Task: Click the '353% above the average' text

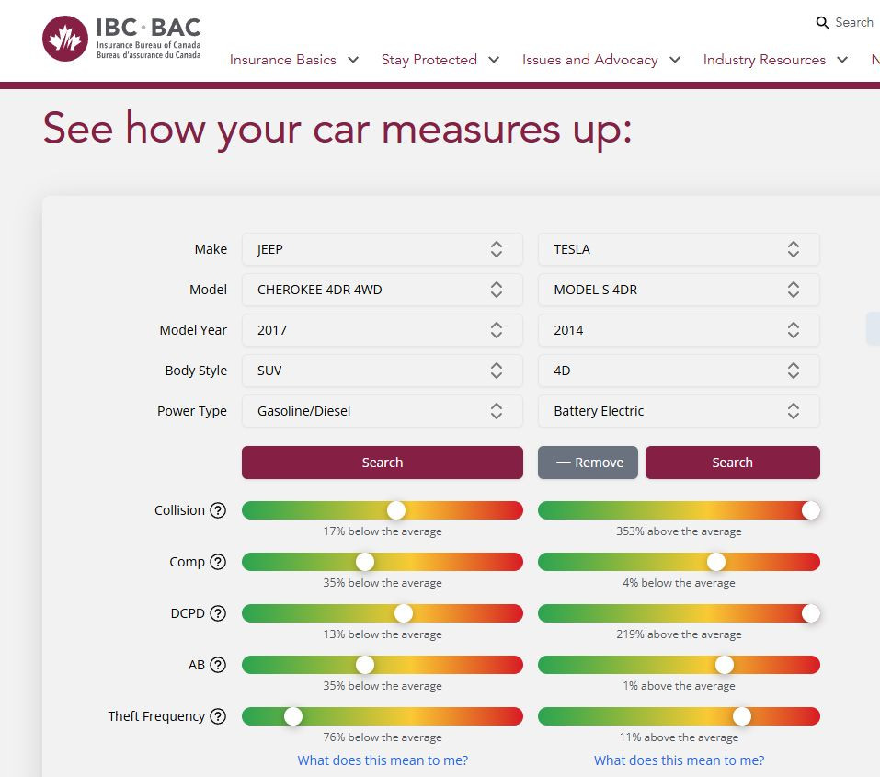Action: click(x=679, y=531)
